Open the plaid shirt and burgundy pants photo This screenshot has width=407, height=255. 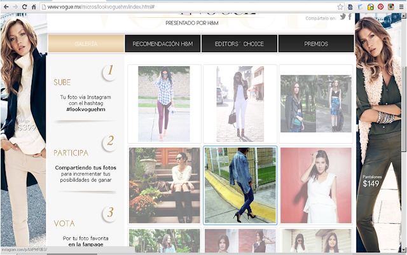pos(164,104)
